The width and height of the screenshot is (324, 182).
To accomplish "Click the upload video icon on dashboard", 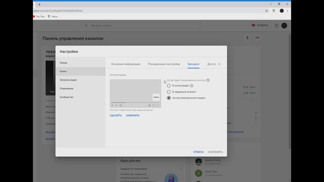I will point(248,38).
